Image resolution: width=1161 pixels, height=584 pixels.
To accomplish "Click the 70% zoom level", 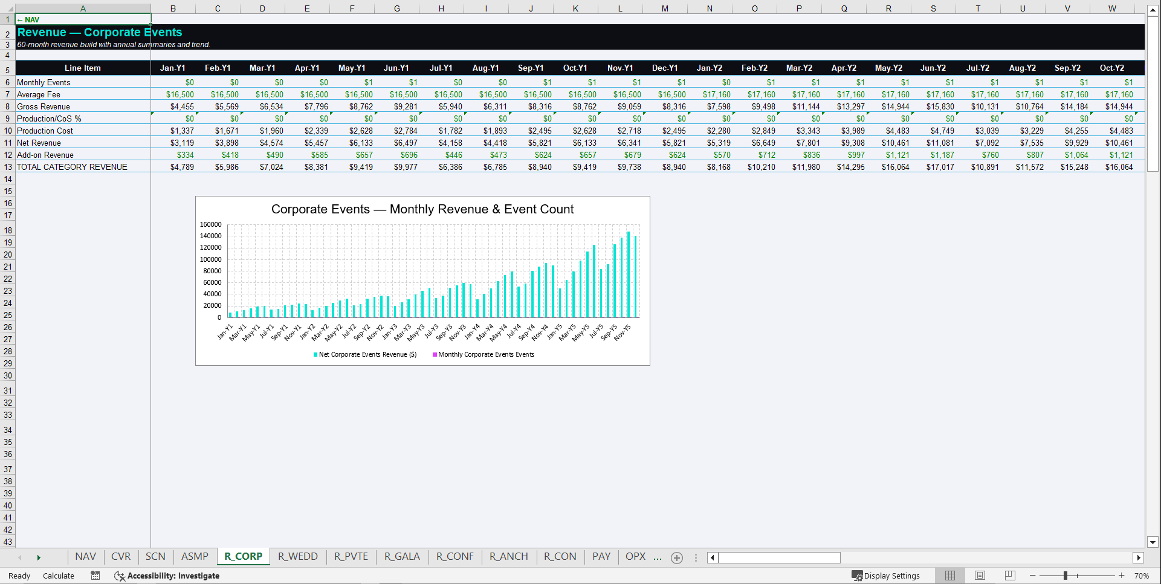I will click(x=1142, y=576).
